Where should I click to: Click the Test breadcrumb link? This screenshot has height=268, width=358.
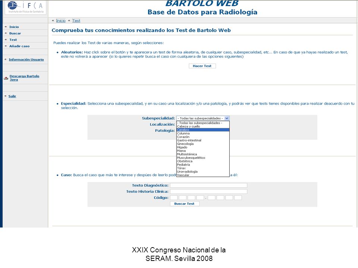(x=76, y=20)
